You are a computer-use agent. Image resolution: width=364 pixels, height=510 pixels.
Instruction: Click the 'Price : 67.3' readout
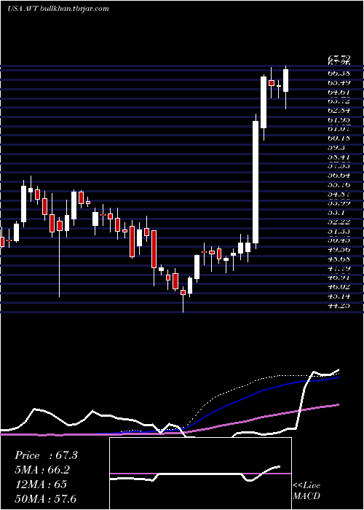click(46, 455)
